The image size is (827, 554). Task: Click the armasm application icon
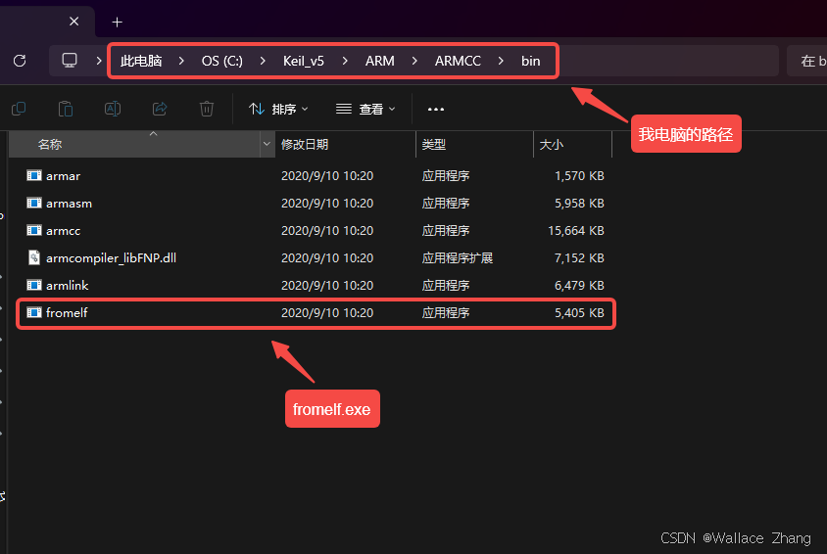click(34, 204)
